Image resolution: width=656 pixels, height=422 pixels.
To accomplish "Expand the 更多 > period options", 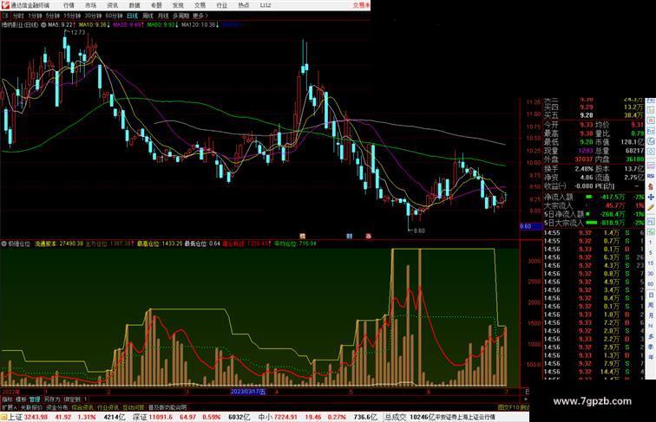I will coord(200,16).
